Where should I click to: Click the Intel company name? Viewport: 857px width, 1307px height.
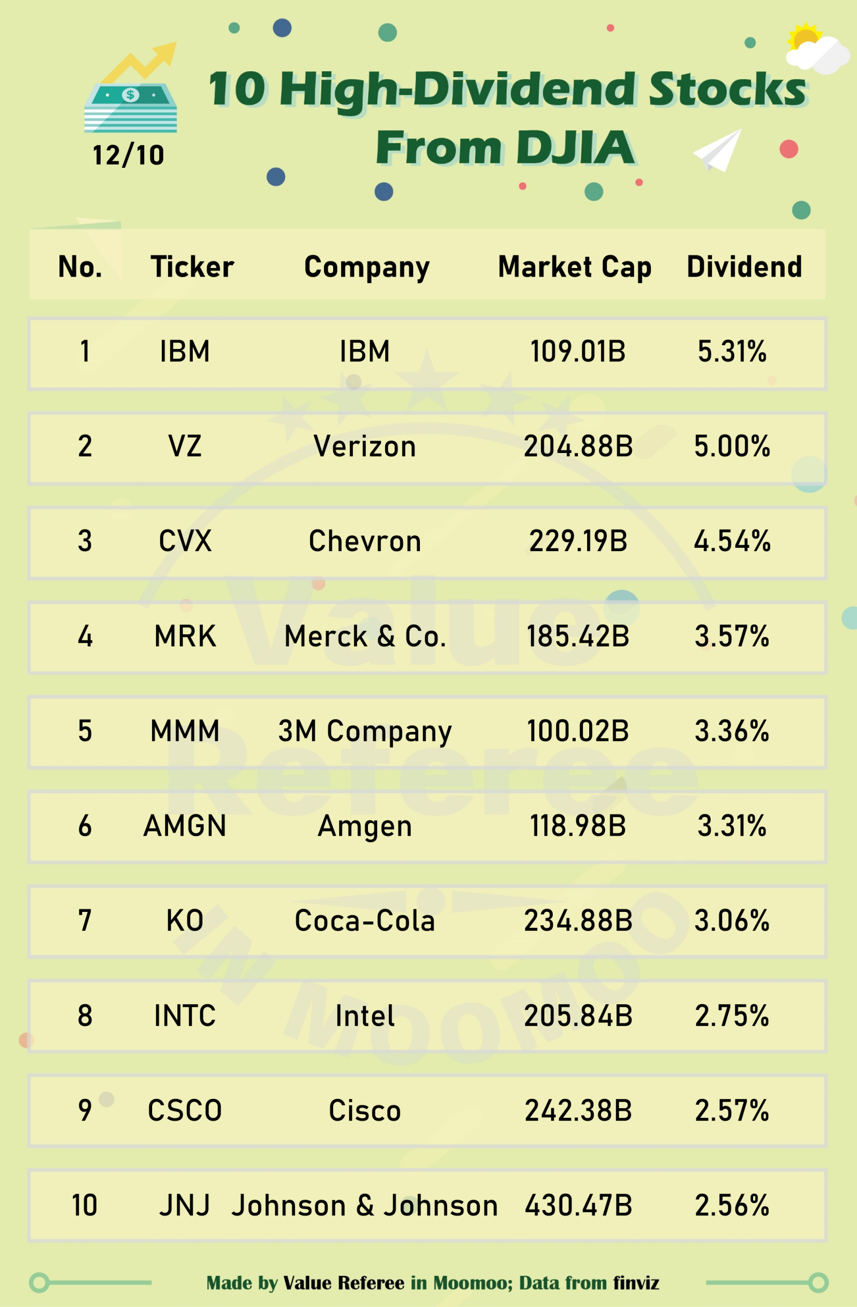(365, 1016)
